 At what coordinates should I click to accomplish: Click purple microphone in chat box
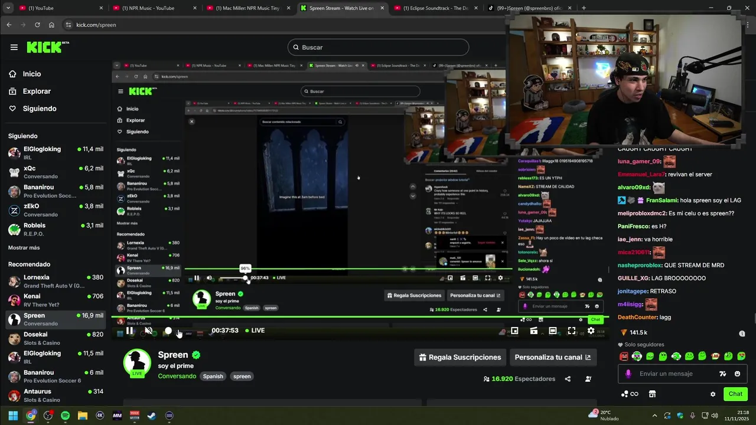[628, 374]
